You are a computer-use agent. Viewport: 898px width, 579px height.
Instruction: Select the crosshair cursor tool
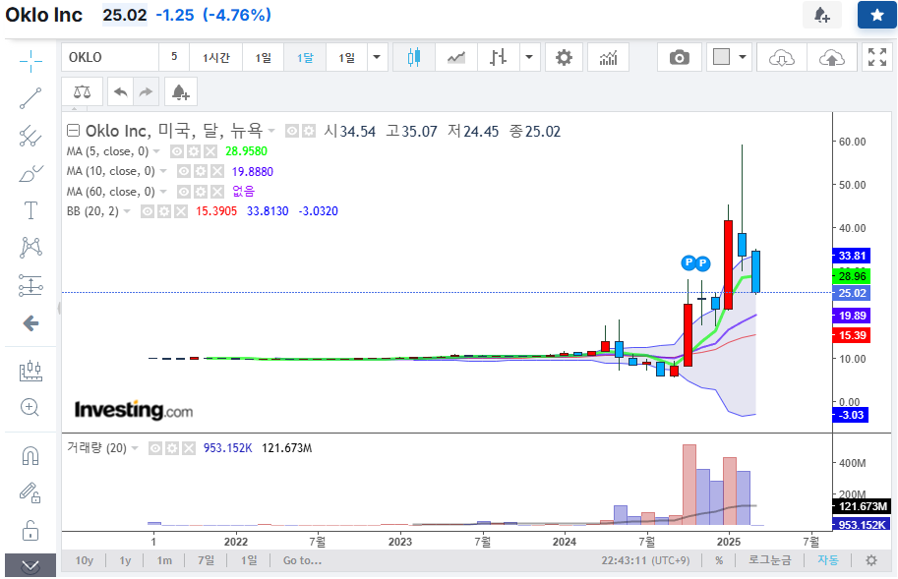click(30, 61)
